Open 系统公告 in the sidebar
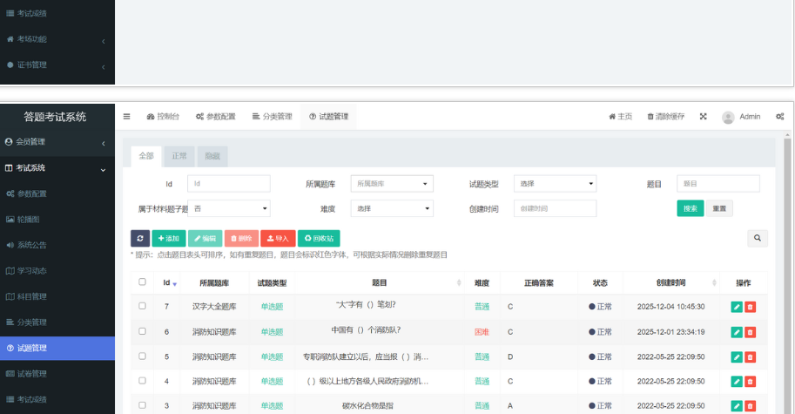This screenshot has width=795, height=414. tap(57, 245)
